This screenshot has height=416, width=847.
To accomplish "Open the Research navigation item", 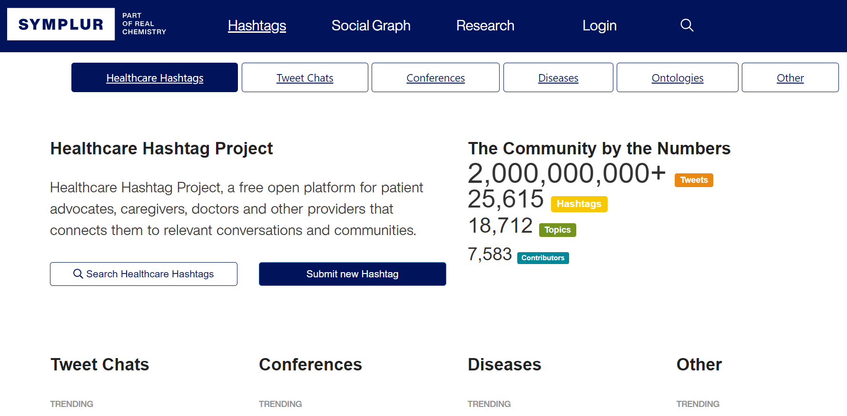I will pos(485,26).
